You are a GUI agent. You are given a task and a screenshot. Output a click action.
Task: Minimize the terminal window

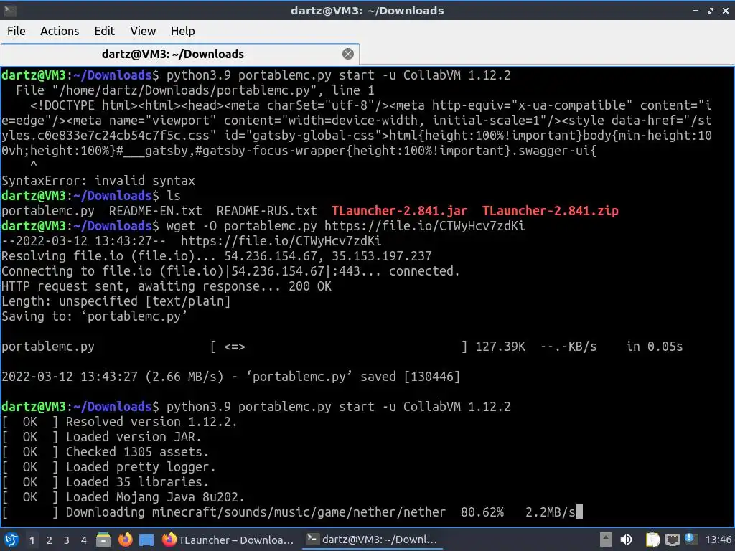click(696, 10)
